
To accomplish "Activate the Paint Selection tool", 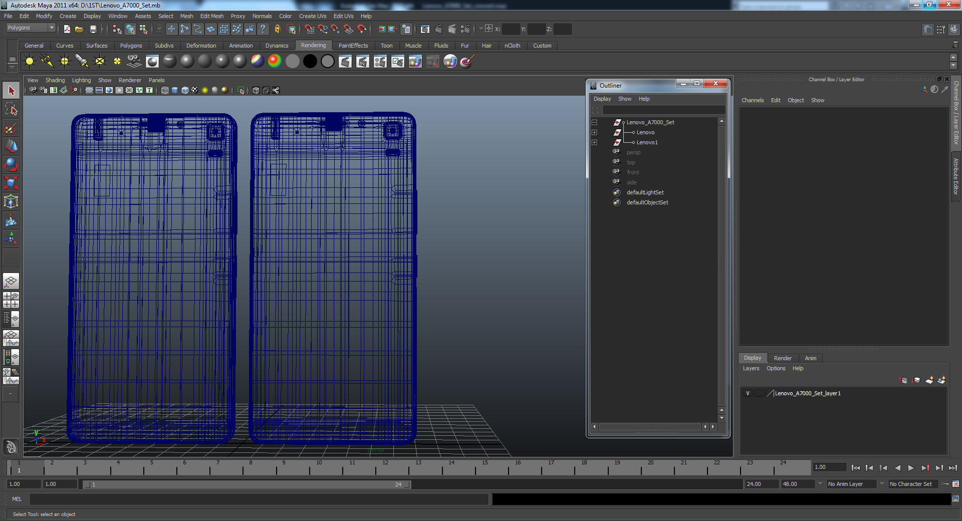I will point(11,128).
